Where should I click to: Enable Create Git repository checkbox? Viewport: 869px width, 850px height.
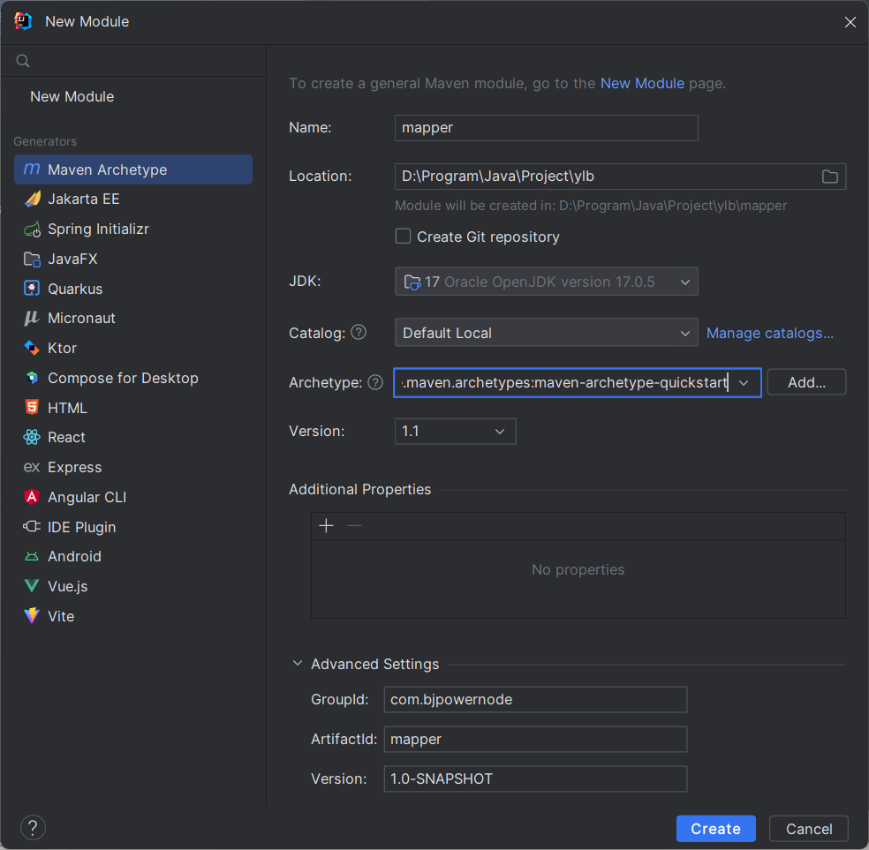pos(404,237)
